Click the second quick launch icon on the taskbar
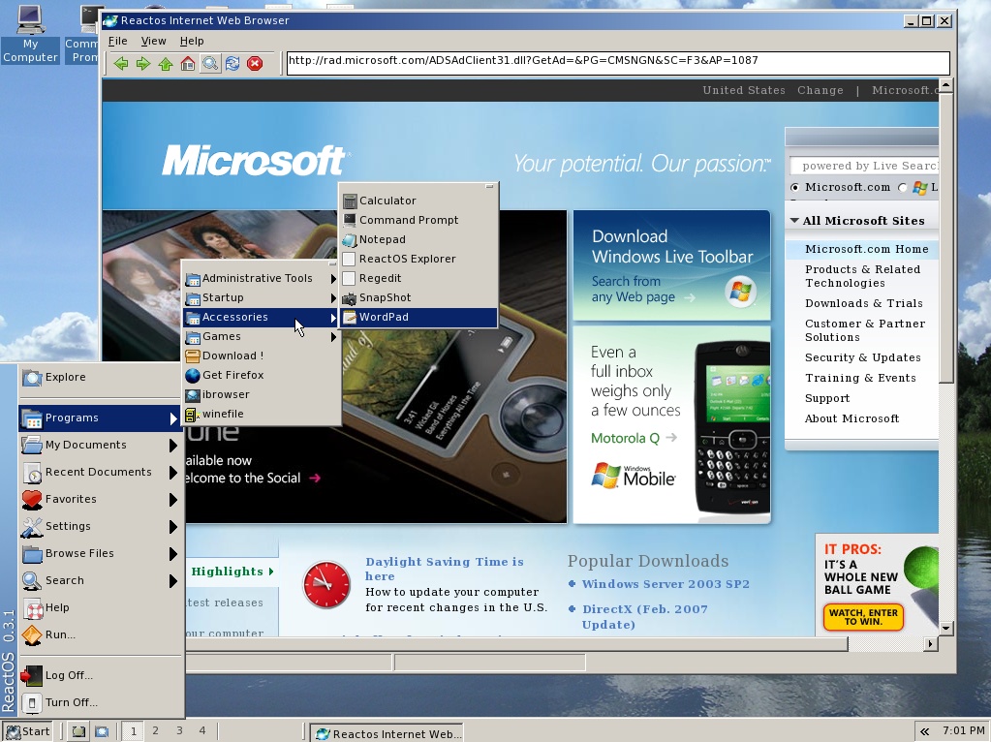Viewport: 991px width, 742px height. 102,732
